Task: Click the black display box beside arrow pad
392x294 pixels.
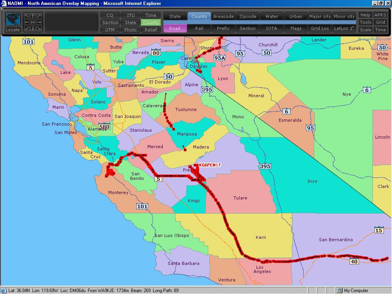Action: tap(71, 22)
